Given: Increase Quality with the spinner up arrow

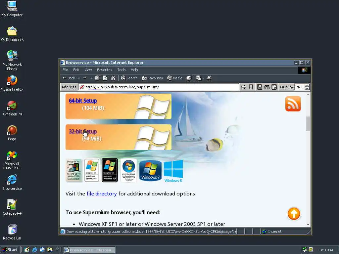Looking at the screenshot, I should pos(307,86).
